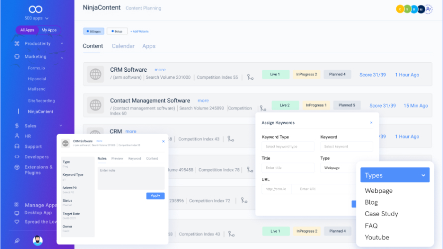This screenshot has width=443, height=249.
Task: Collapse the Types dropdown header
Action: point(395,175)
